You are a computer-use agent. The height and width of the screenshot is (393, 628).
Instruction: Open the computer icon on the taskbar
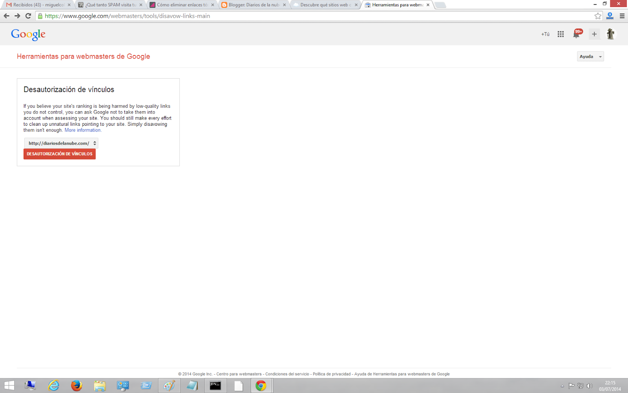[x=30, y=386]
